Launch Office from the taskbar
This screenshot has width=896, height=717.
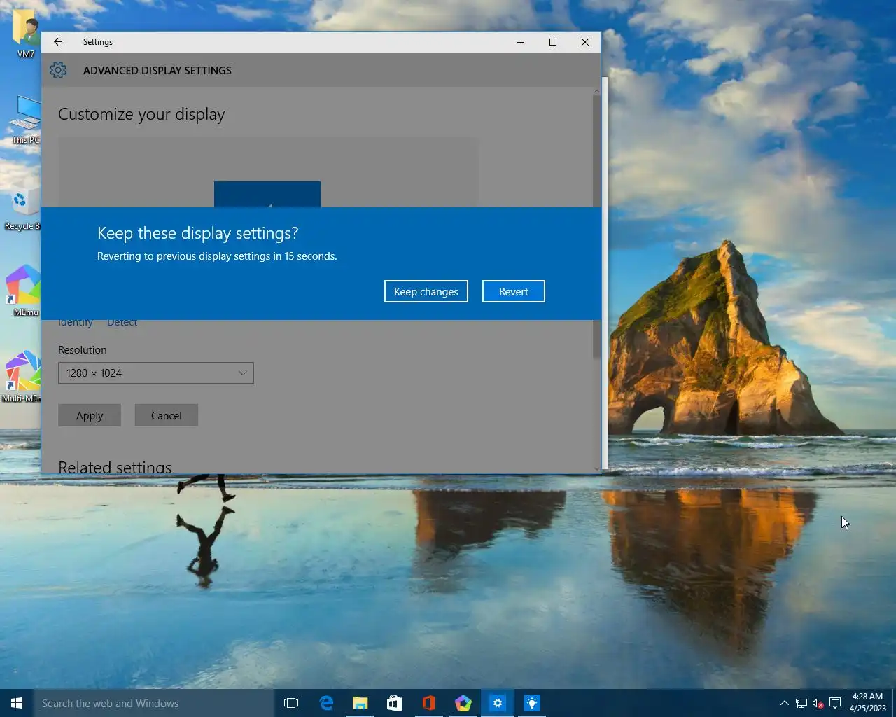428,703
